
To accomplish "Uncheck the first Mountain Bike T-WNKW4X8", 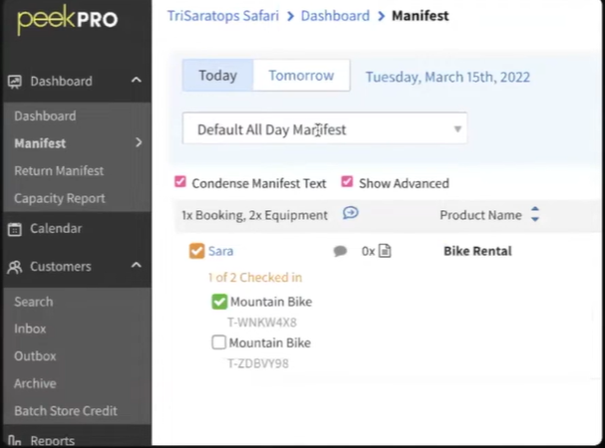I will (219, 302).
